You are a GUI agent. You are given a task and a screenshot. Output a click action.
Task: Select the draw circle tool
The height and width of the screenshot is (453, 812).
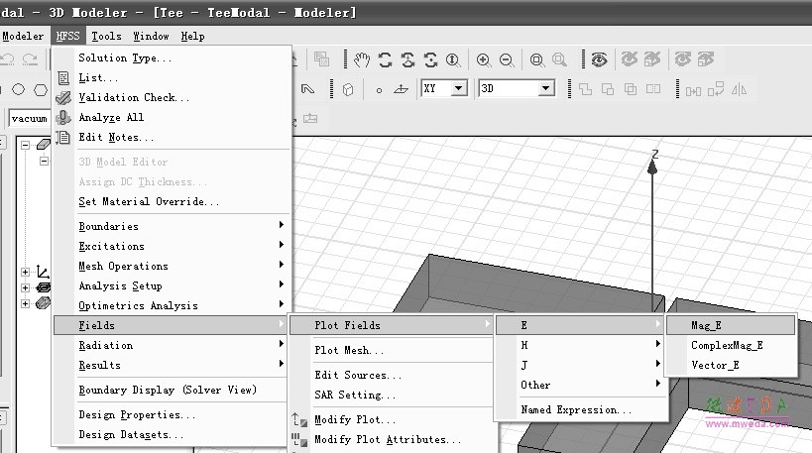coord(18,89)
